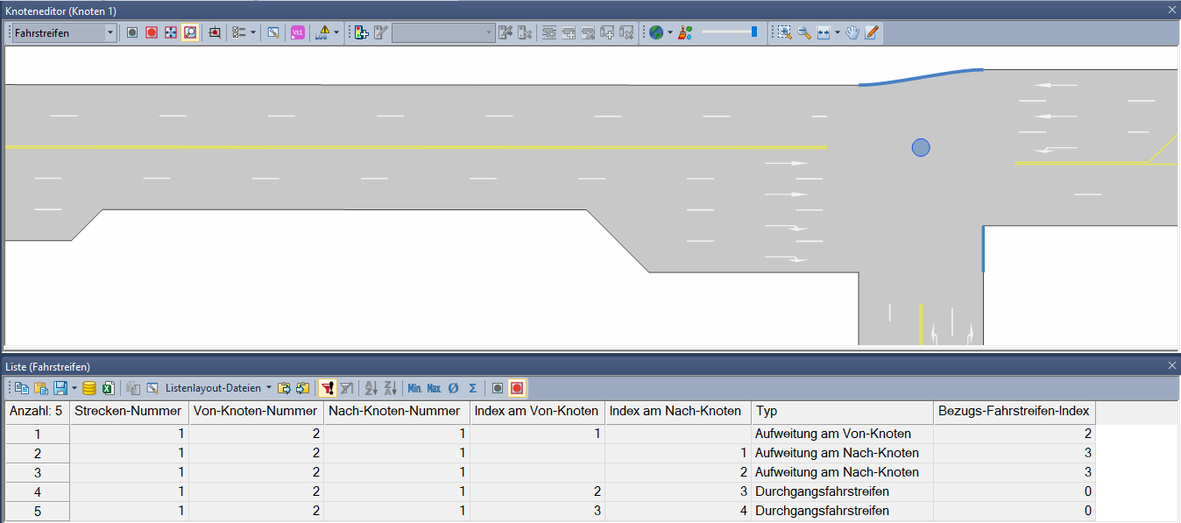Open the Fahrstreifen network object dropdown
Image resolution: width=1181 pixels, height=523 pixels.
click(x=110, y=32)
